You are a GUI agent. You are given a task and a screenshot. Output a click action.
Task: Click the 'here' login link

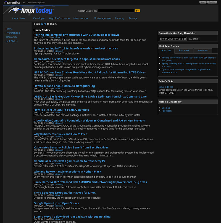pos(43,24)
